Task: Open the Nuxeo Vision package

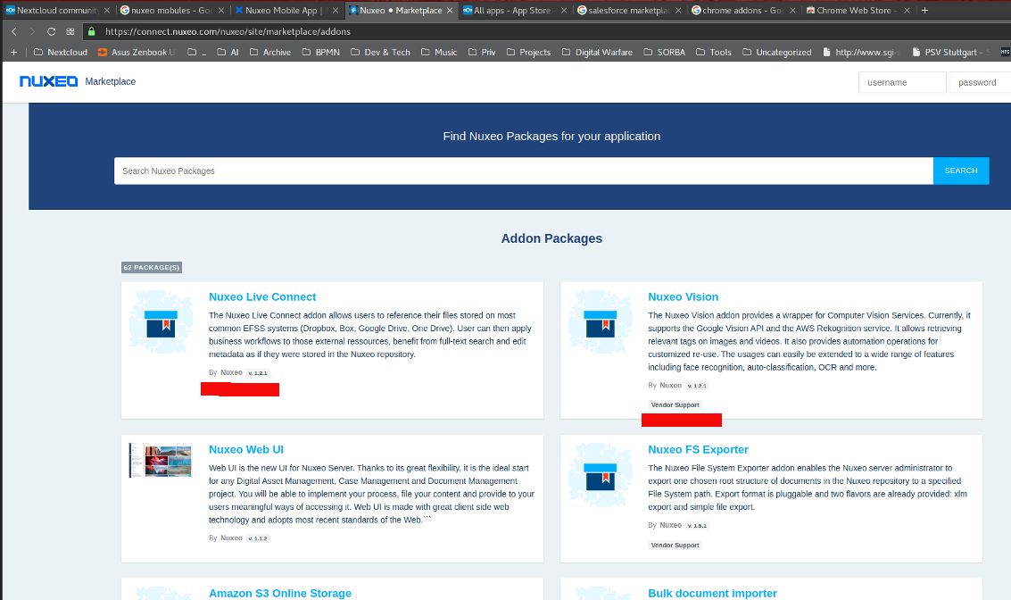Action: [683, 296]
